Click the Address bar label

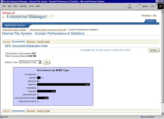pos(145,6)
